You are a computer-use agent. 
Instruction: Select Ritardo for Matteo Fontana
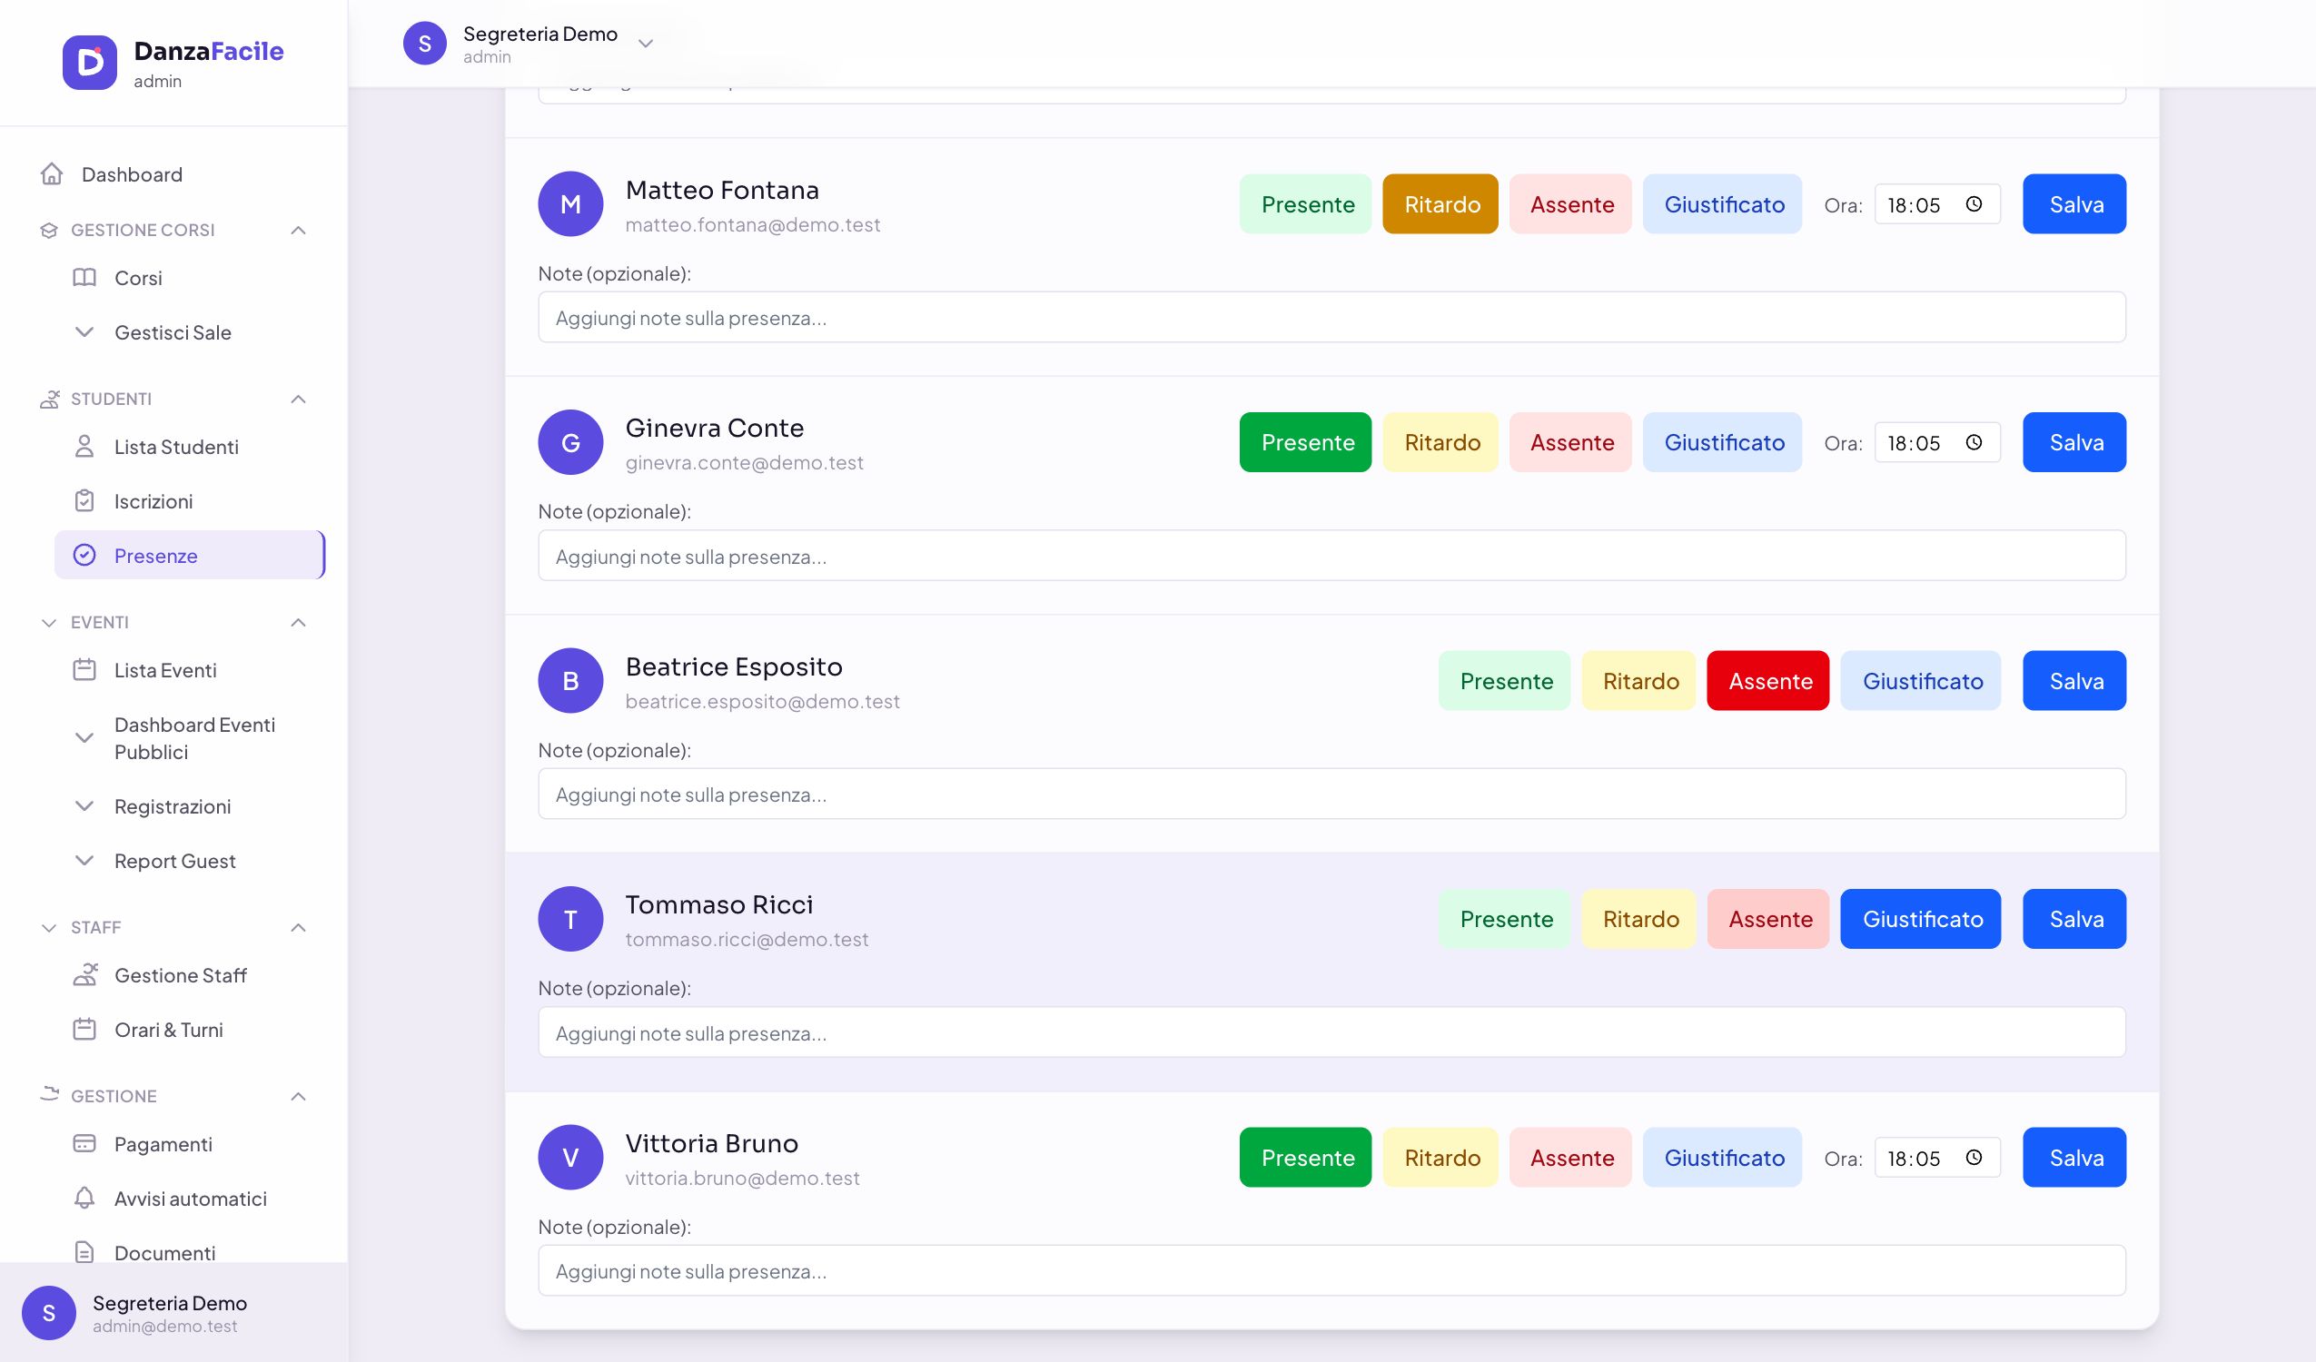(x=1440, y=204)
